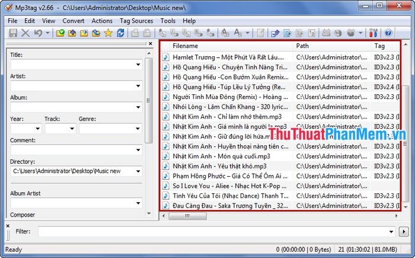
Task: Open the Edit menu
Action: coord(30,21)
